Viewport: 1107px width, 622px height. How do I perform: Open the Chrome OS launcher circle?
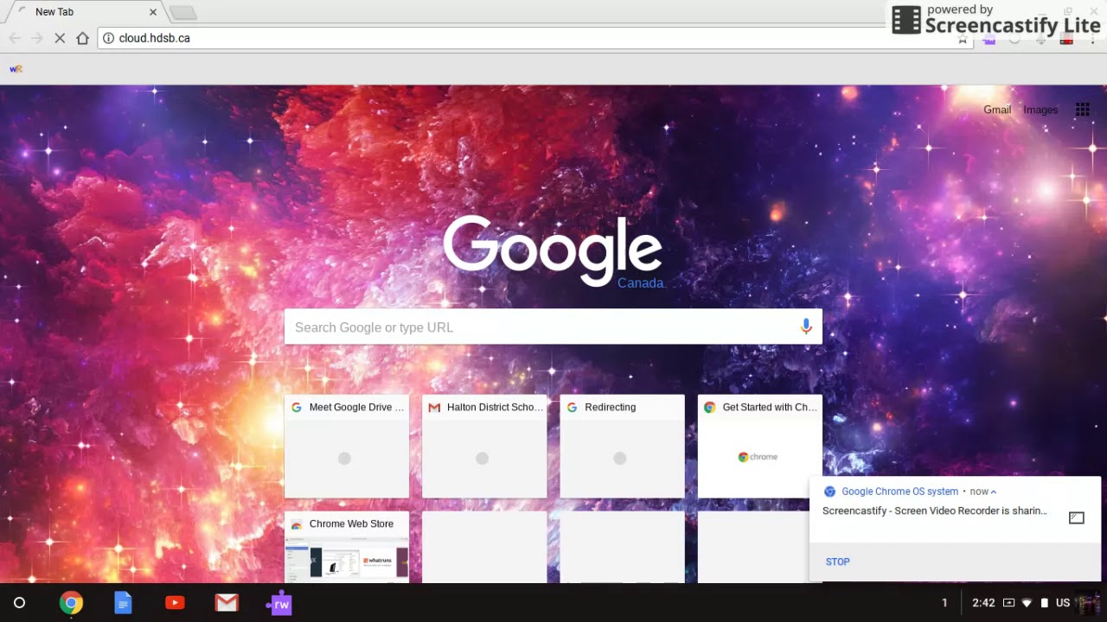[20, 603]
